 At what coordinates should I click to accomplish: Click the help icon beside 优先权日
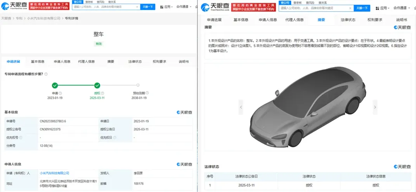pos(114,138)
